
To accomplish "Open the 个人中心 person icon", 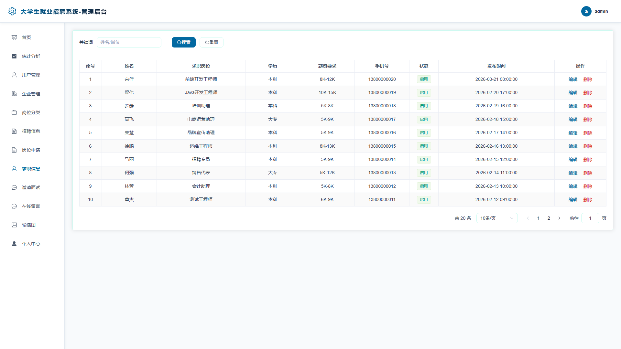I will (14, 244).
